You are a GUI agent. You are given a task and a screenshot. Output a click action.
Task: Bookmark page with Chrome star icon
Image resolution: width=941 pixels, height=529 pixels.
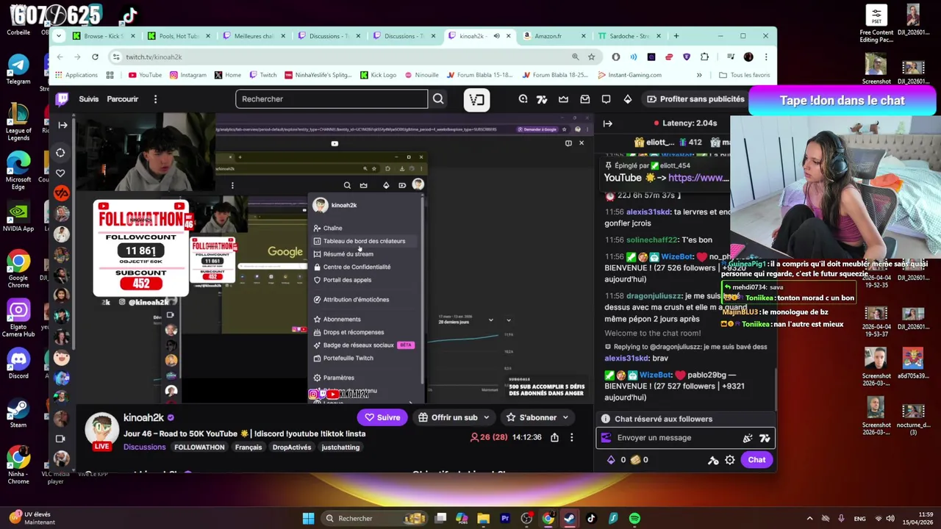(591, 57)
